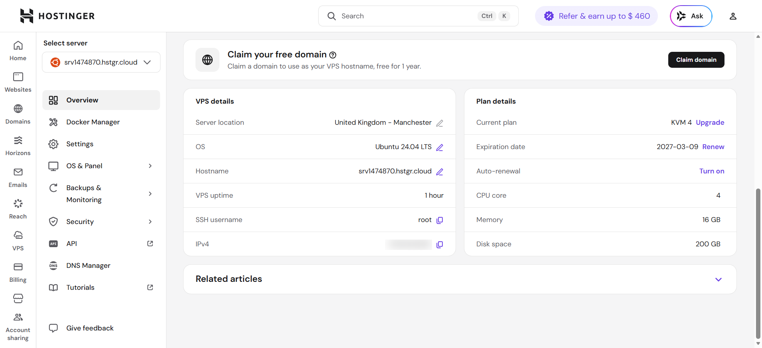Viewport: 762px width, 348px height.
Task: Open the API menu item
Action: [101, 244]
